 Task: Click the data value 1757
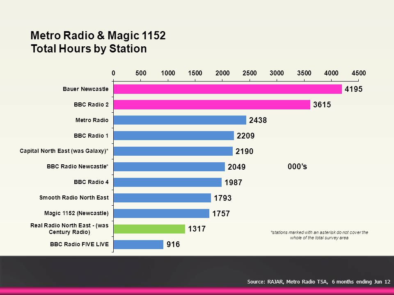click(221, 213)
